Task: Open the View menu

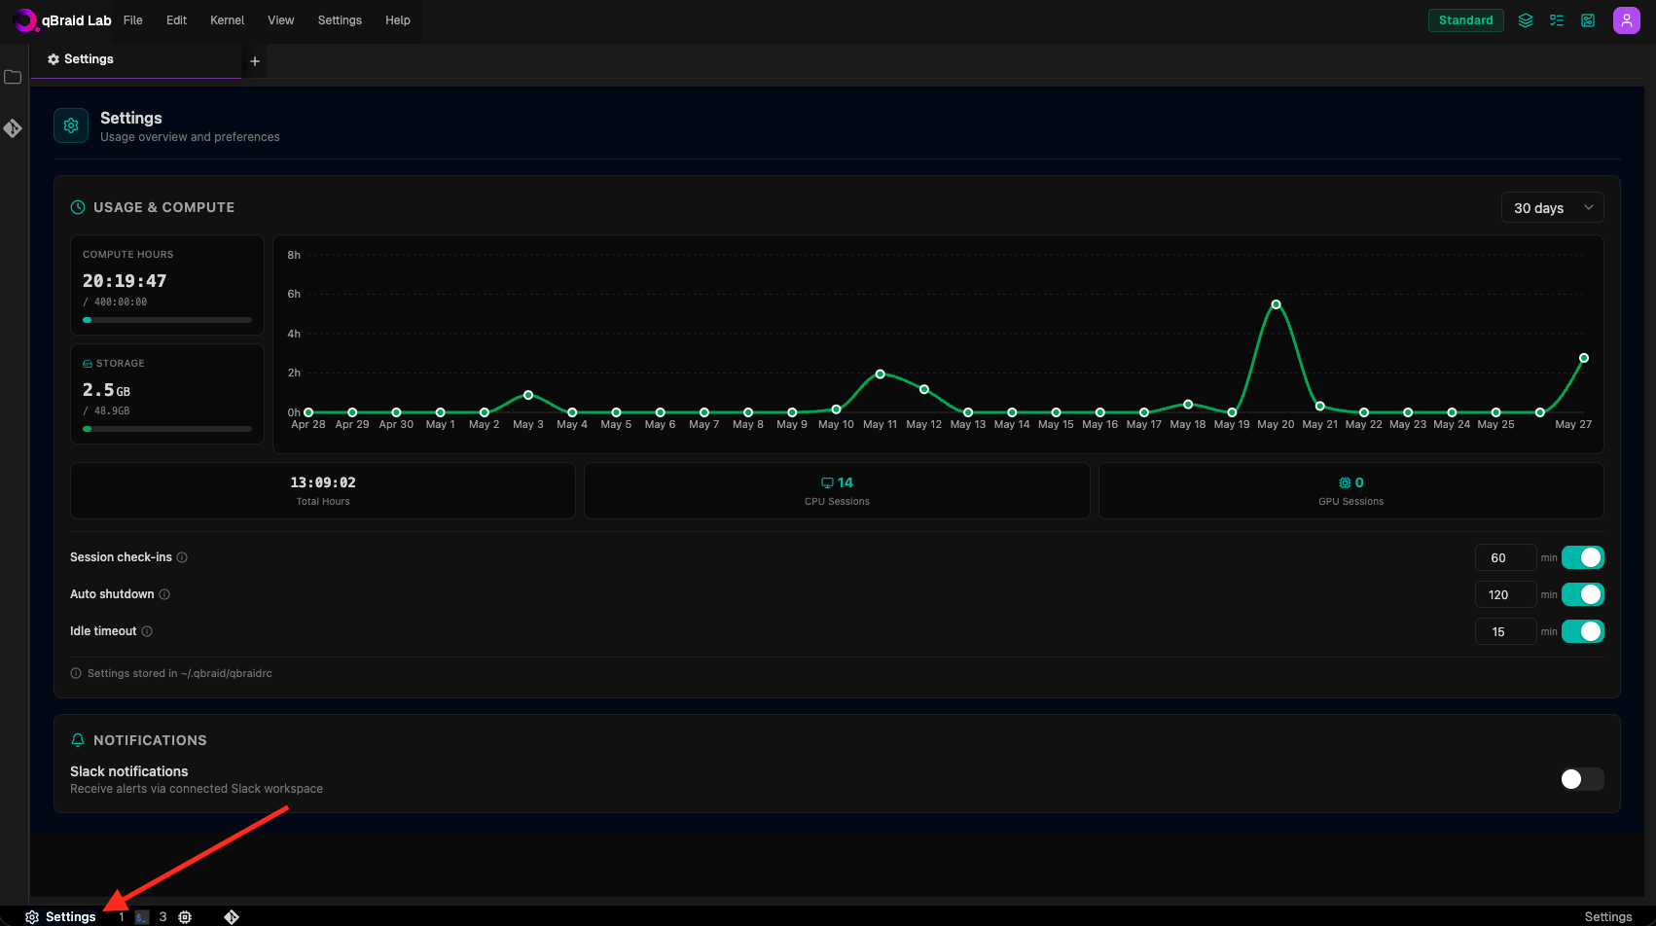Action: (281, 20)
